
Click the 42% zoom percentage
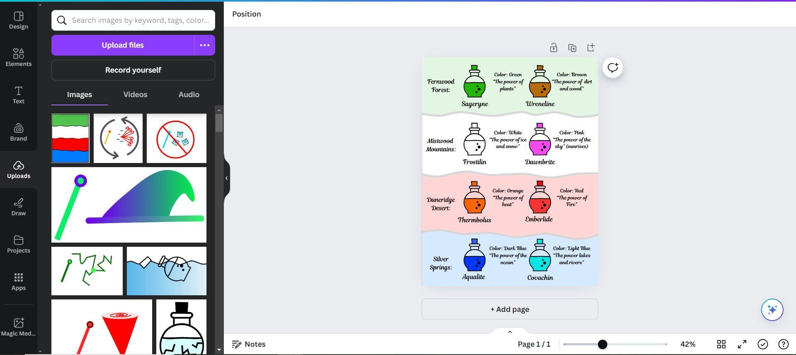(x=688, y=344)
